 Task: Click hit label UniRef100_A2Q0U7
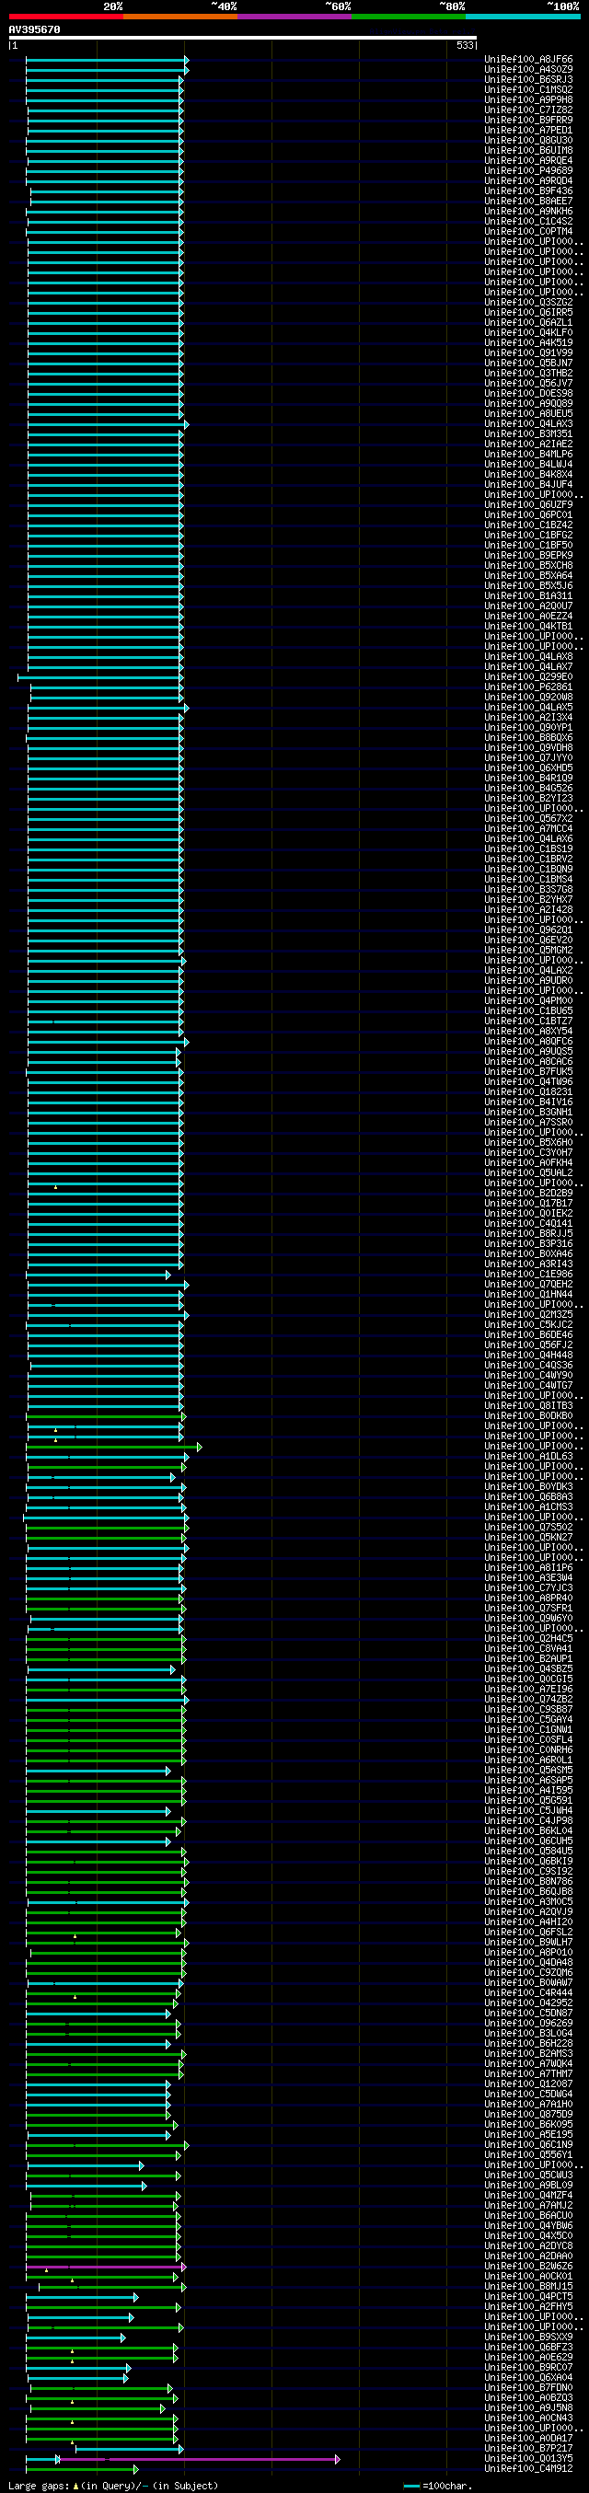tap(528, 606)
